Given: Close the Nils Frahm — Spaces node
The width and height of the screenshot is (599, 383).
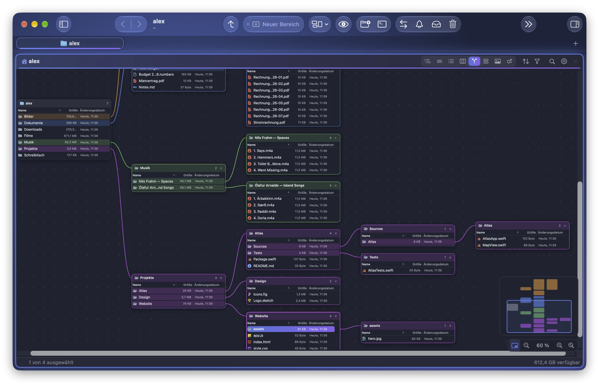Looking at the screenshot, I should [335, 138].
